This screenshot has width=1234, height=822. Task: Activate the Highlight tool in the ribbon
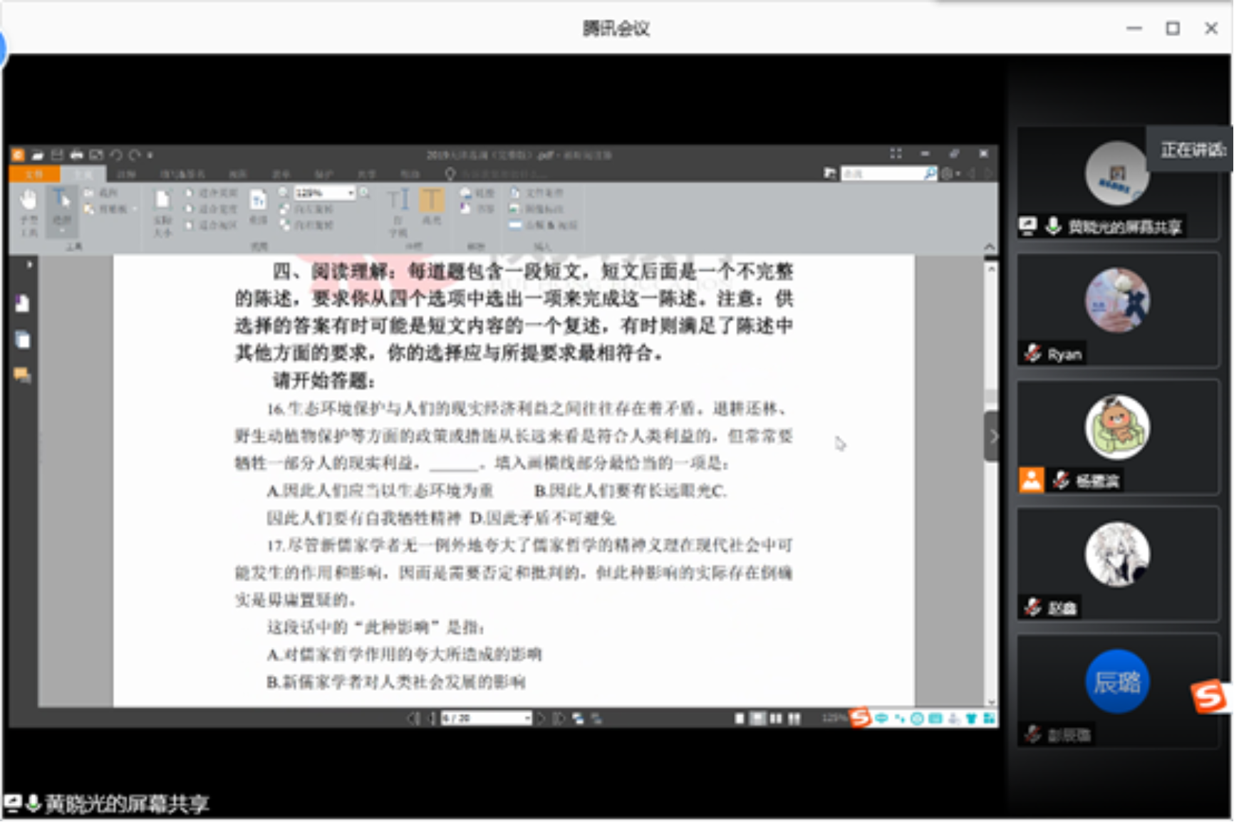point(432,207)
